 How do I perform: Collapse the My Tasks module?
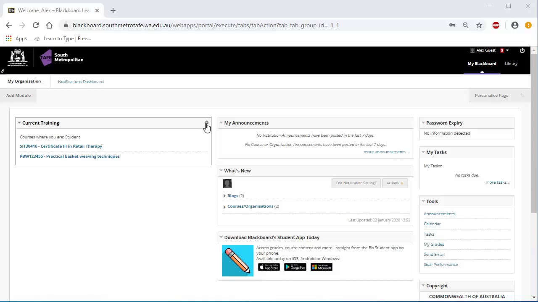(423, 152)
